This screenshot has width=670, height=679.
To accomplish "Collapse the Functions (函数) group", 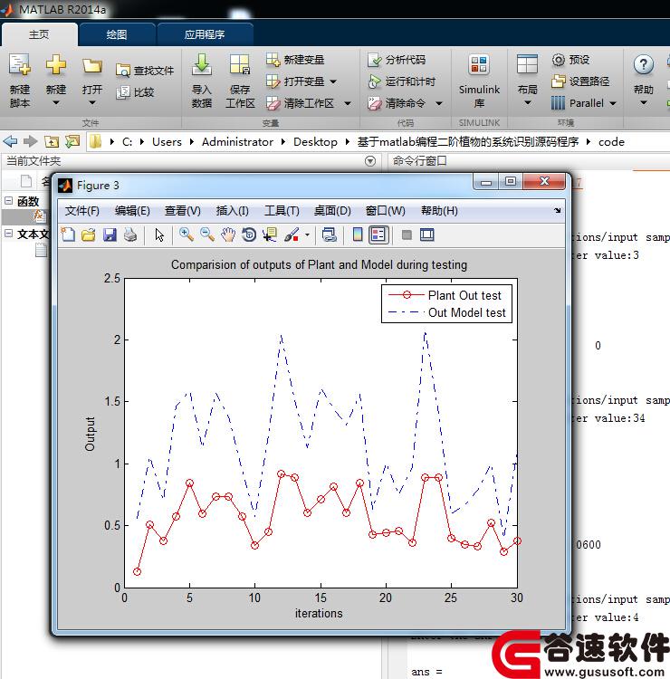I will pos(9,200).
